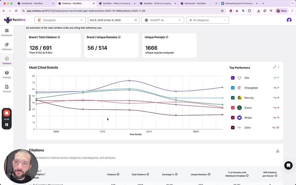
Task: Stop the screen recording
Action: 7,113
